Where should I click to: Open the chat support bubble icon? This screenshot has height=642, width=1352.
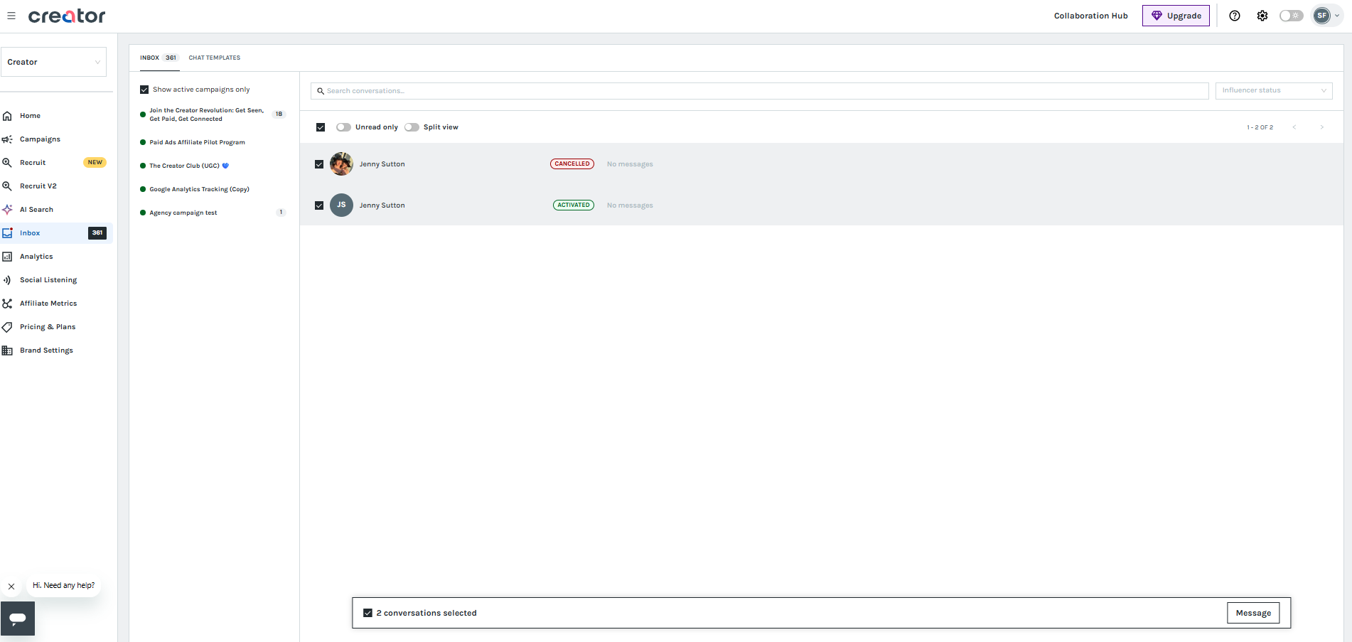tap(18, 619)
